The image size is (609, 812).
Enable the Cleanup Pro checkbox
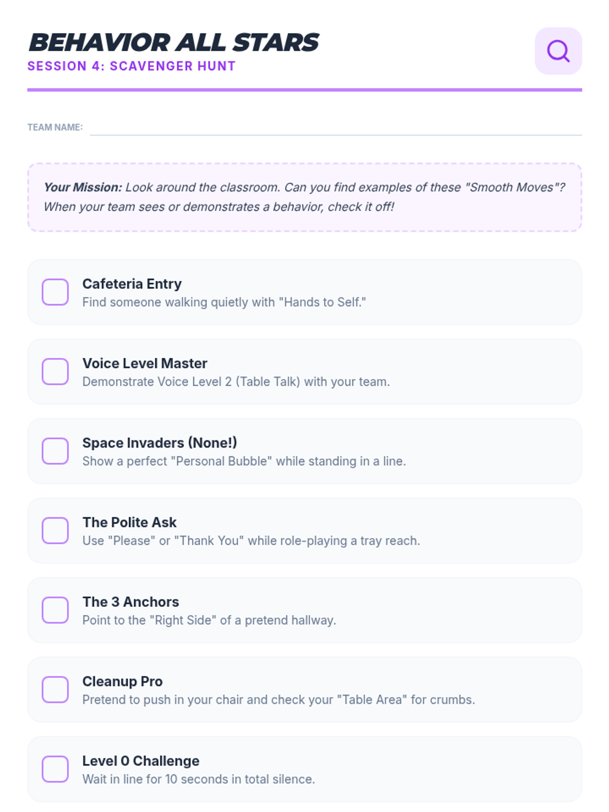tap(55, 689)
